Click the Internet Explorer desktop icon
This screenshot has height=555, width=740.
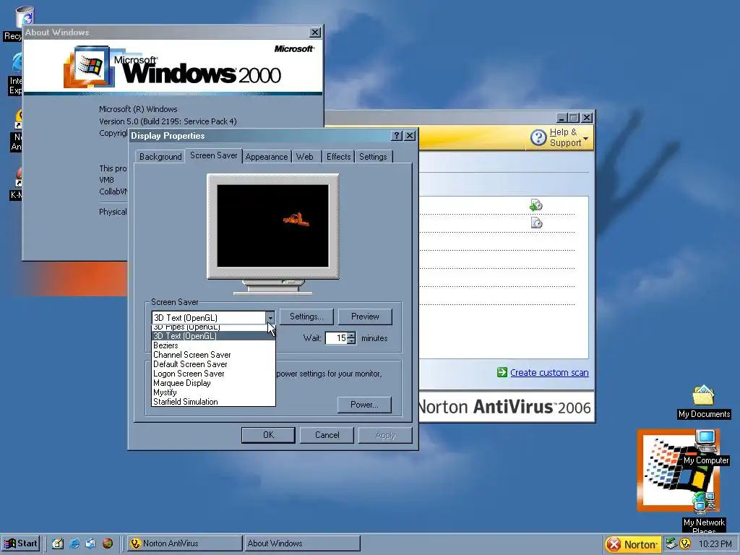click(18, 64)
